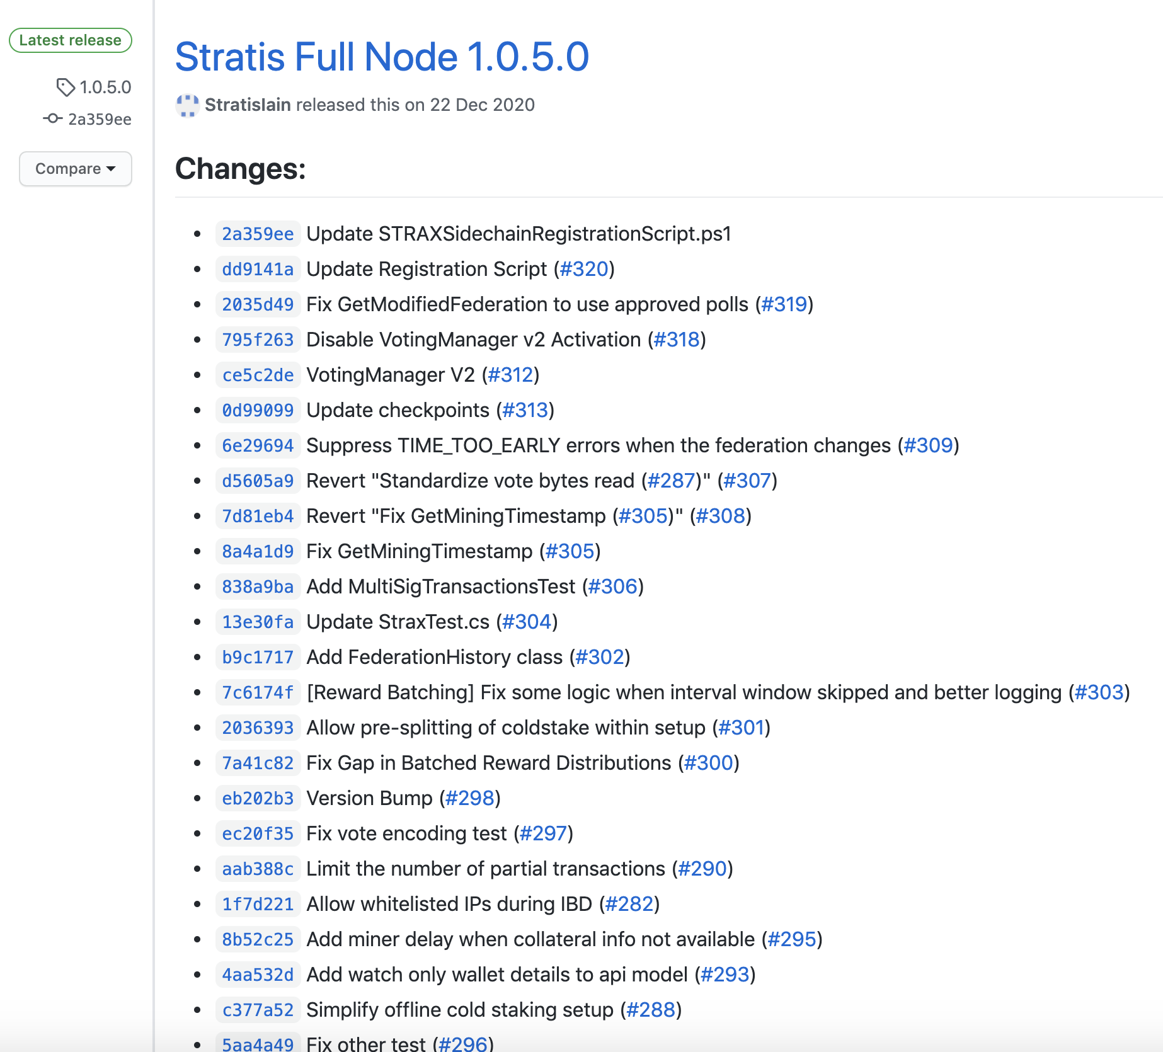Image resolution: width=1163 pixels, height=1052 pixels.
Task: Open pull request #290
Action: click(x=702, y=869)
